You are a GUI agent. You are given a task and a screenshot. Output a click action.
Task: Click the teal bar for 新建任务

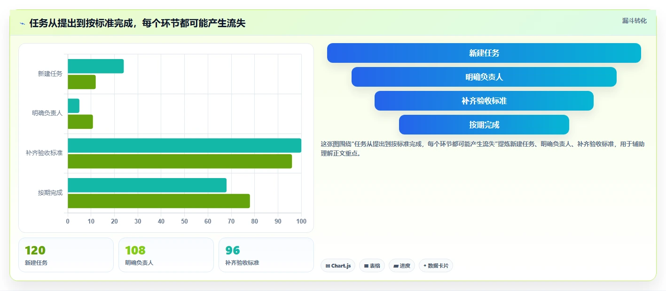tap(96, 66)
